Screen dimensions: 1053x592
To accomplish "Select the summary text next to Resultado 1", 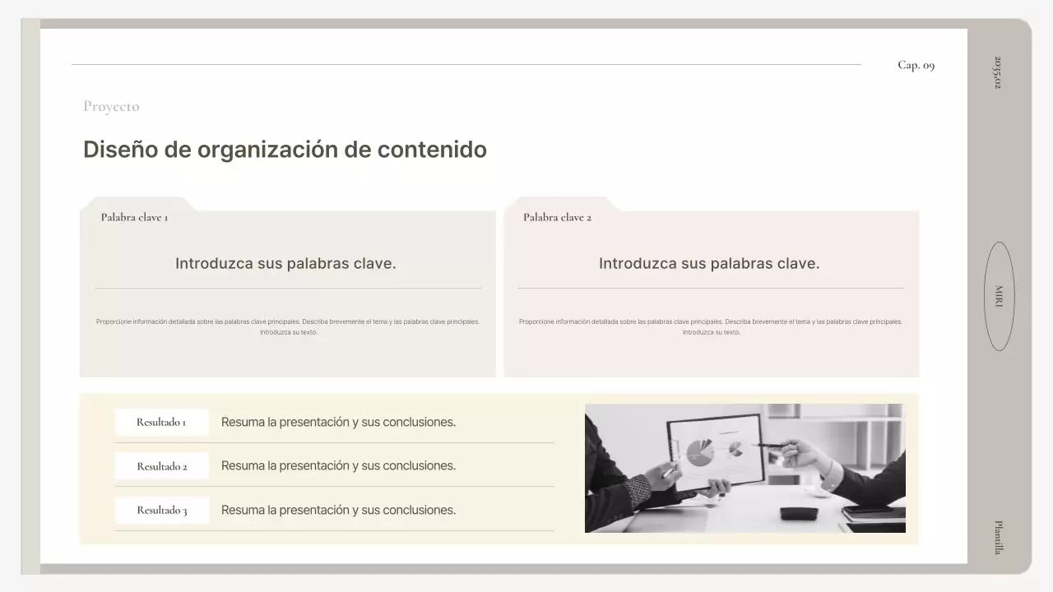I will (337, 422).
